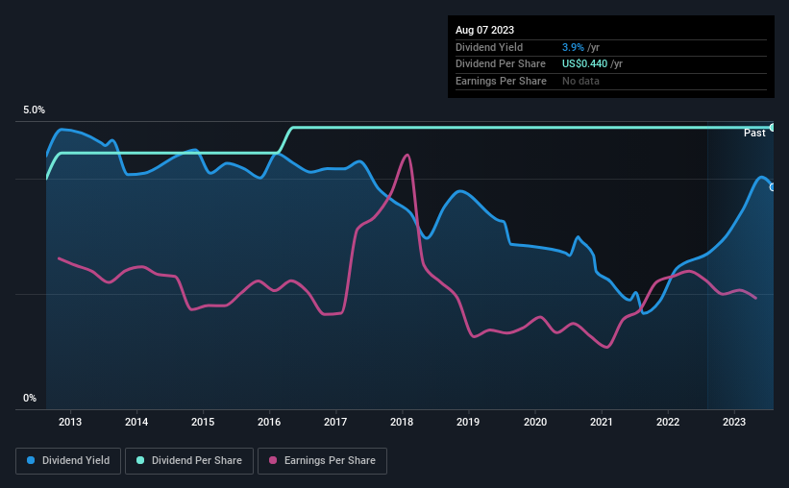This screenshot has width=789, height=488.
Task: Click the 5.0% y-axis label
Action: tap(34, 110)
